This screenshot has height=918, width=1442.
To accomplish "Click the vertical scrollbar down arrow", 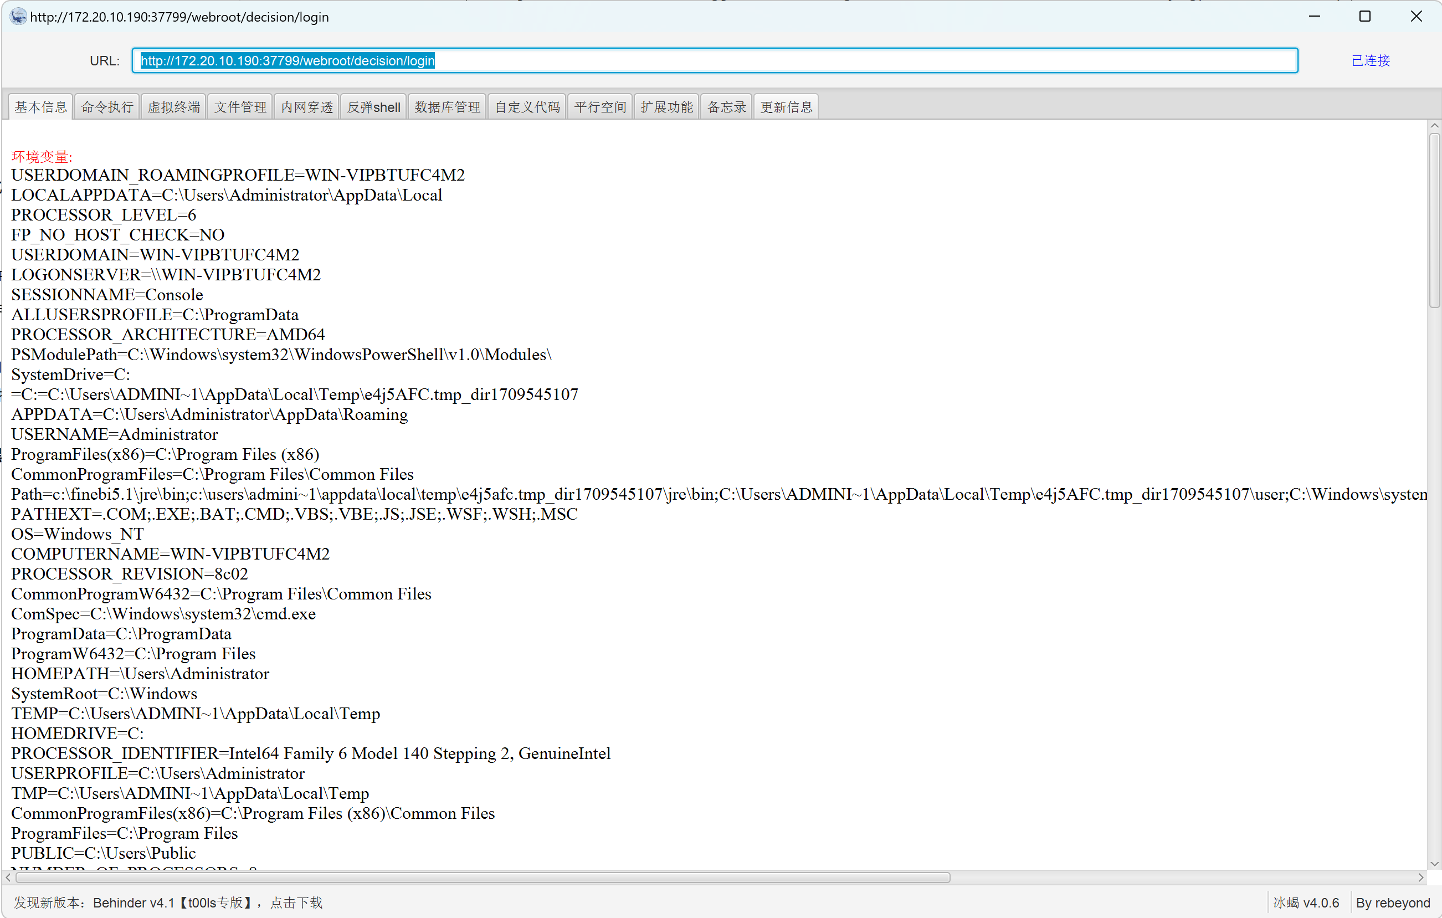I will (1434, 864).
